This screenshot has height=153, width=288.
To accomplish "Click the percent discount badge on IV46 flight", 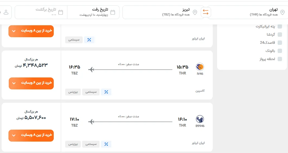I will 106,92.
